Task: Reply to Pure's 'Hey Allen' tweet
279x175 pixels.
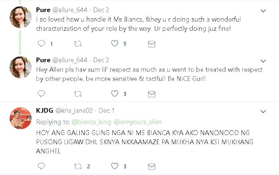Action: click(x=41, y=93)
